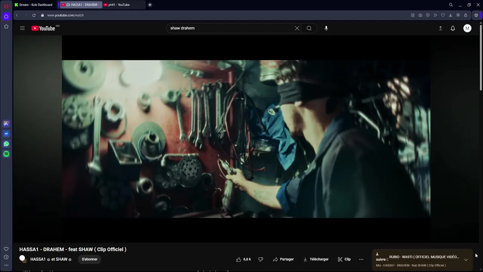The height and width of the screenshot is (272, 483).
Task: Mute the HASSA1 - DRAHEM tab audio
Action: click(x=68, y=5)
